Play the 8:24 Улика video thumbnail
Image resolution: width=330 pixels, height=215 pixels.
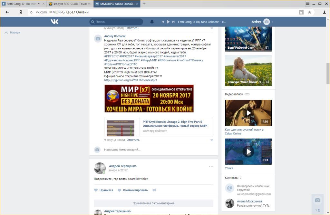click(248, 151)
